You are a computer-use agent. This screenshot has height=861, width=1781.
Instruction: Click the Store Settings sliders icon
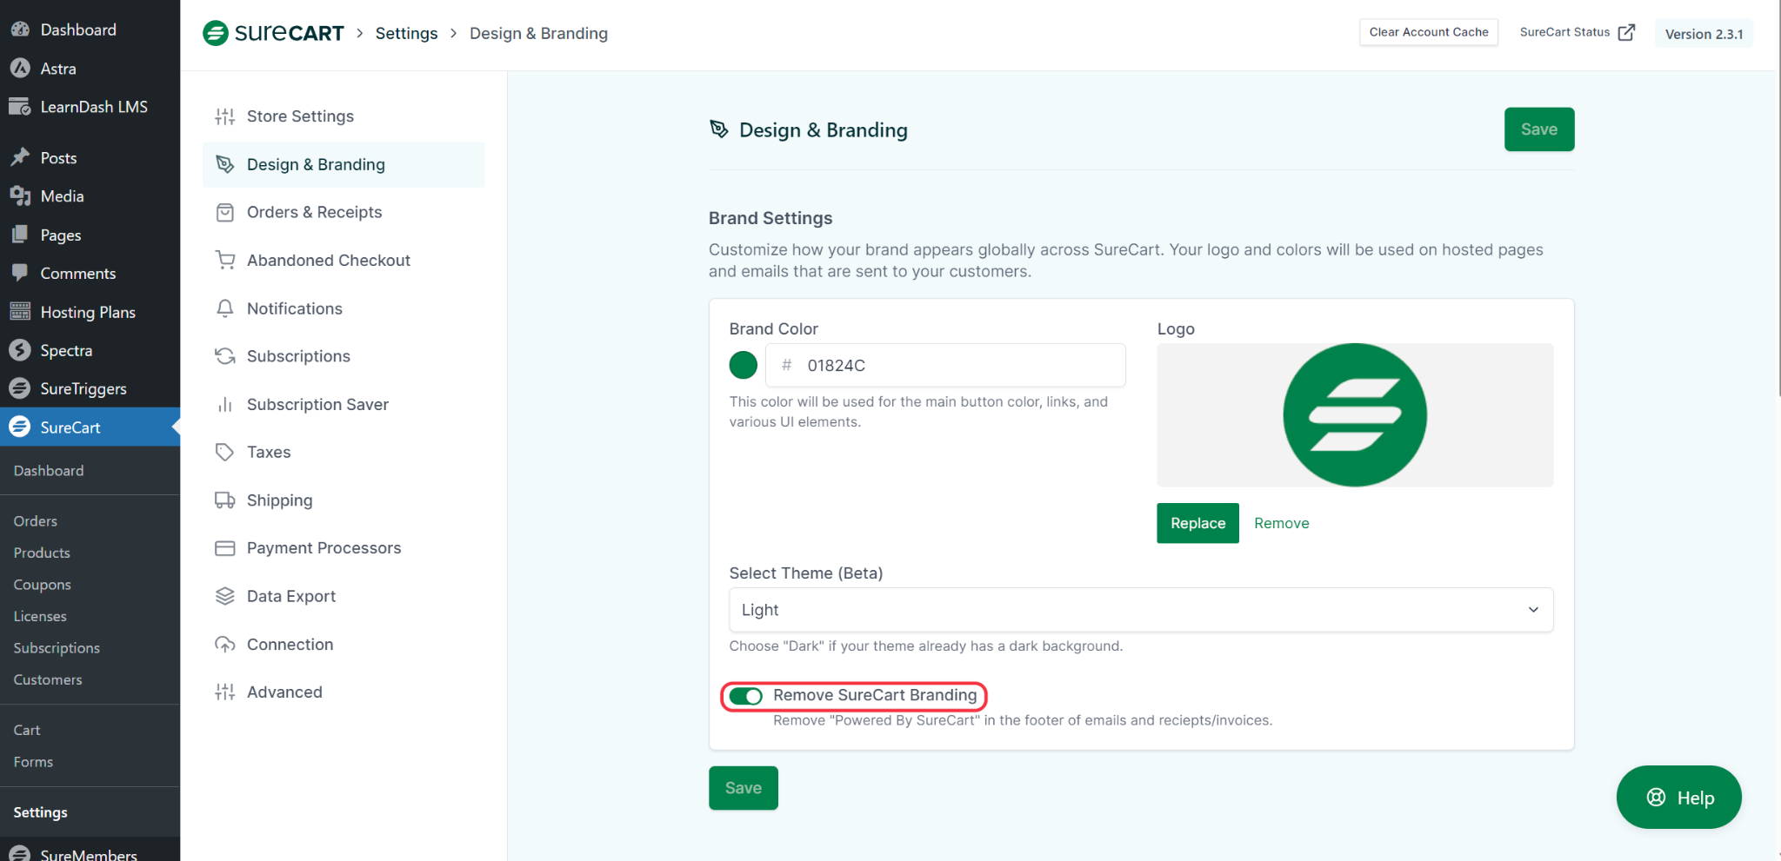tap(225, 116)
